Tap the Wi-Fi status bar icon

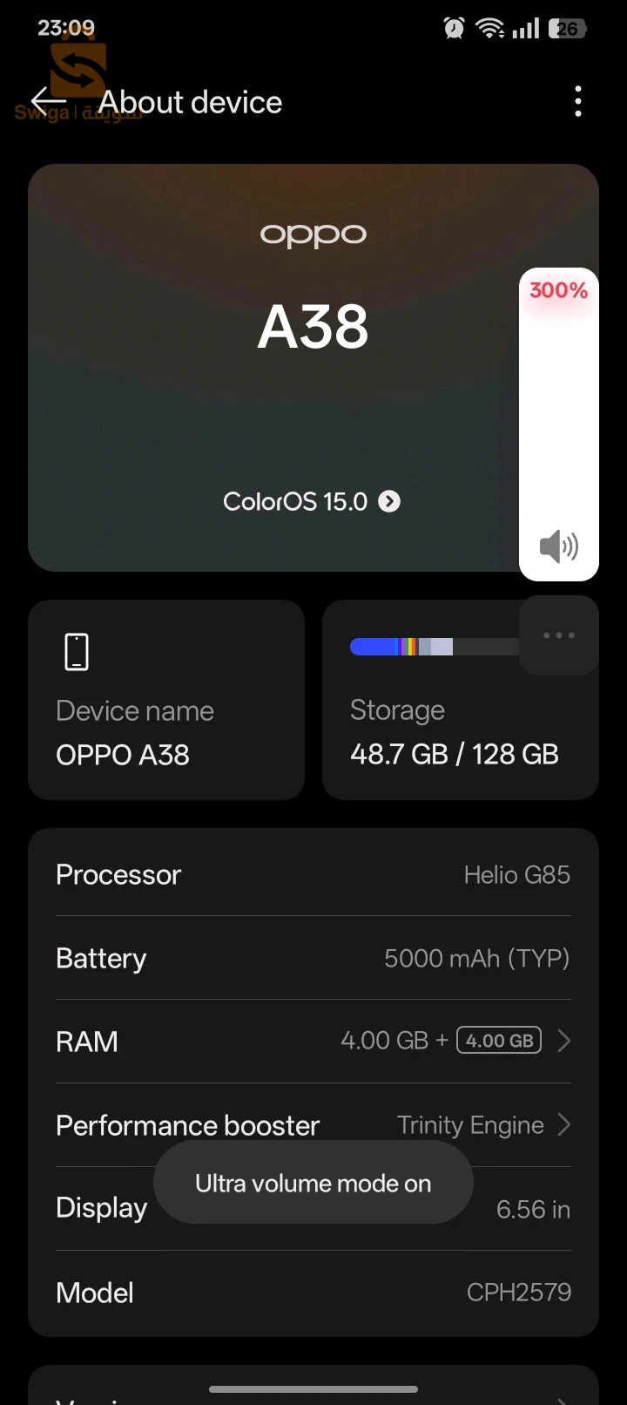point(490,27)
